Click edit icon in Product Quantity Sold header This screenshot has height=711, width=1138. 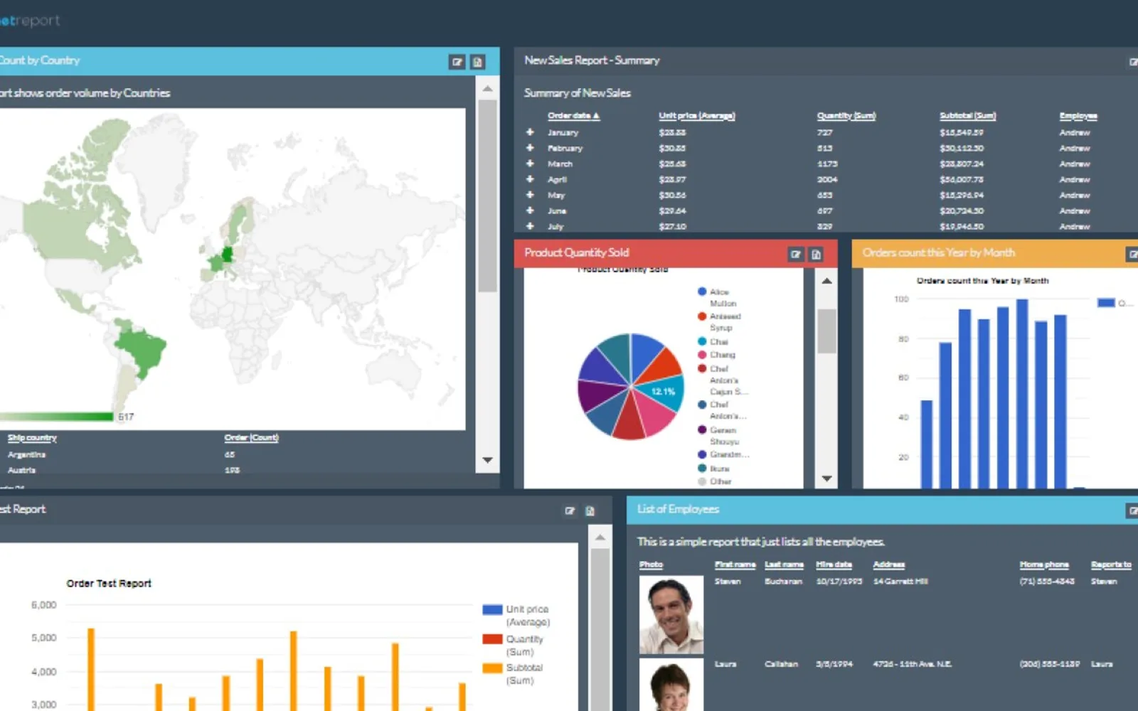pos(796,254)
